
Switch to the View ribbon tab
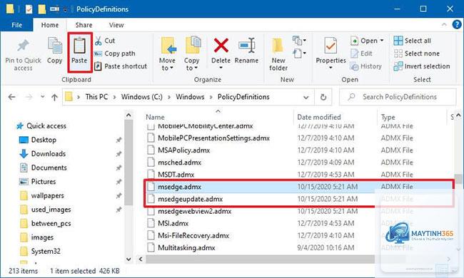click(116, 25)
